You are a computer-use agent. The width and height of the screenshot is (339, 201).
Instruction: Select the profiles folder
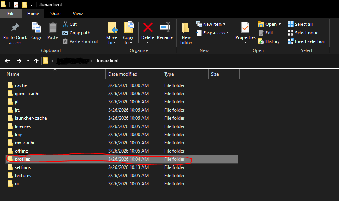pyautogui.click(x=22, y=159)
